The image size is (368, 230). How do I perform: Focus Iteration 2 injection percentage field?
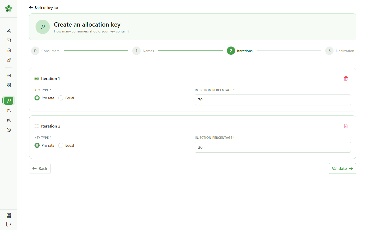pos(273,147)
